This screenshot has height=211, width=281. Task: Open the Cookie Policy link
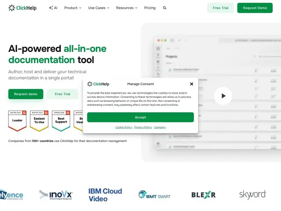point(124,127)
